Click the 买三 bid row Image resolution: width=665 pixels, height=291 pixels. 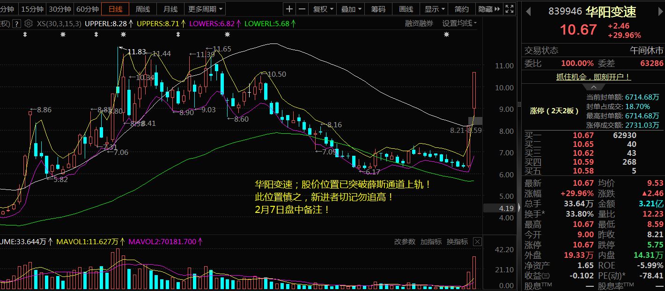pyautogui.click(x=593, y=153)
